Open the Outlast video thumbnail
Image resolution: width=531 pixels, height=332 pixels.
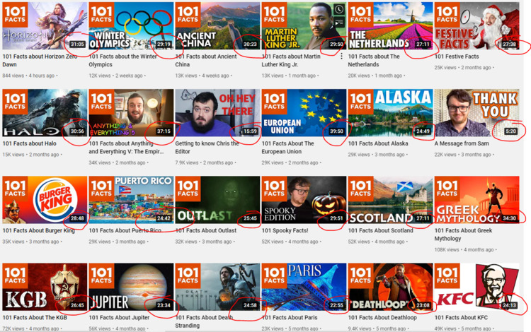tap(217, 200)
